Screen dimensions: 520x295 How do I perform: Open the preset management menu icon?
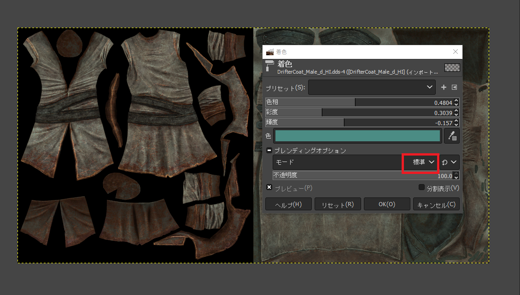point(454,87)
